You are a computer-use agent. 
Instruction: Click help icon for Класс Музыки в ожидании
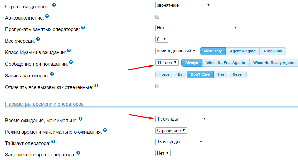click(x=69, y=51)
